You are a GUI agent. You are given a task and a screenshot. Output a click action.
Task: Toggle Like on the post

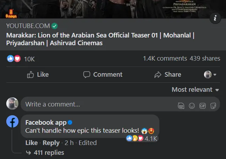click(x=38, y=75)
